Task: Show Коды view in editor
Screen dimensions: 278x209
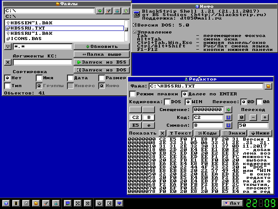Action: [x=207, y=133]
